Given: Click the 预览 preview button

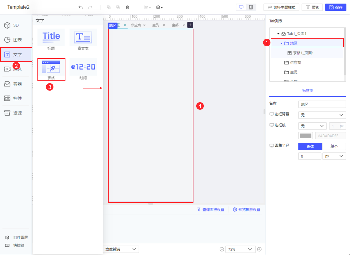Looking at the screenshot, I should pos(312,7).
